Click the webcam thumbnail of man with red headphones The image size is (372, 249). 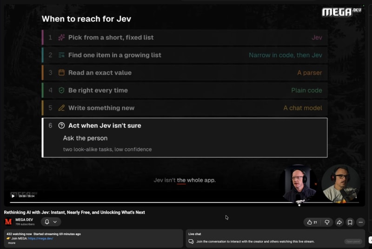click(x=341, y=184)
